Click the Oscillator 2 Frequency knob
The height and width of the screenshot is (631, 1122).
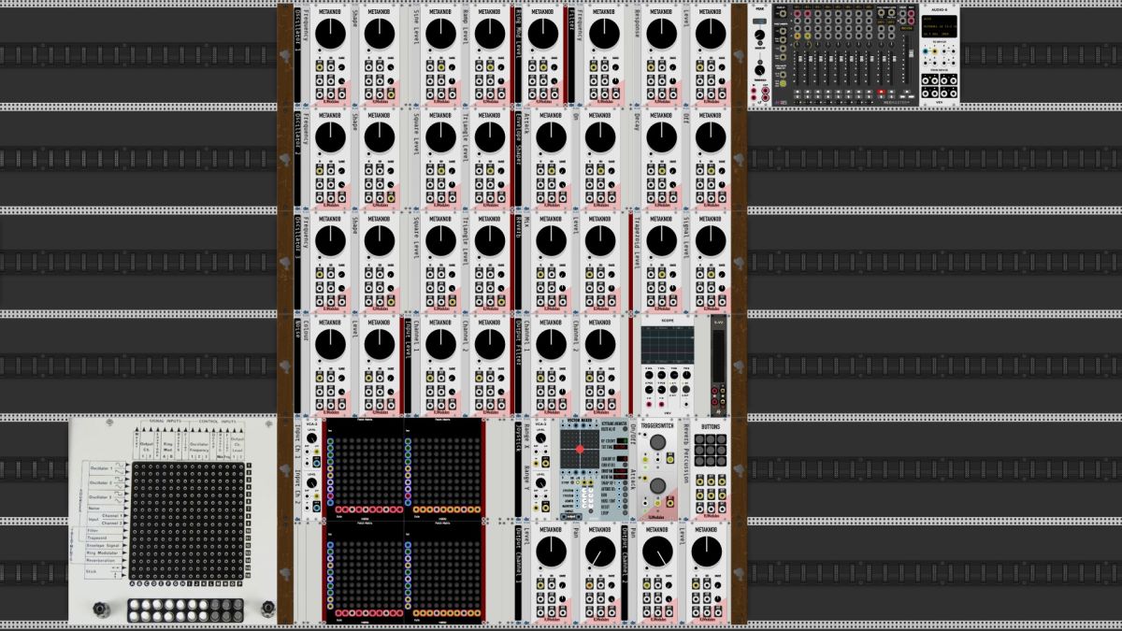pos(329,138)
